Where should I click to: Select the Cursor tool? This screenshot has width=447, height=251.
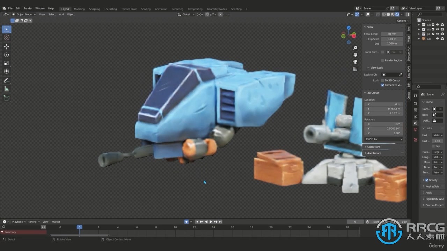point(7,38)
